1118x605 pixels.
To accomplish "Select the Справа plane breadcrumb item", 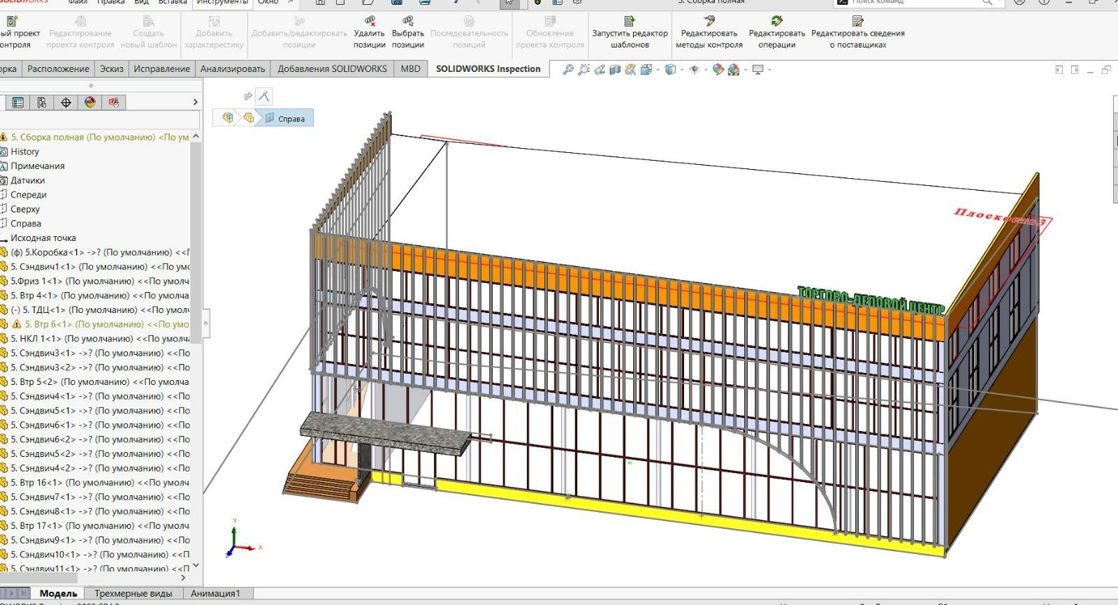I will [285, 119].
